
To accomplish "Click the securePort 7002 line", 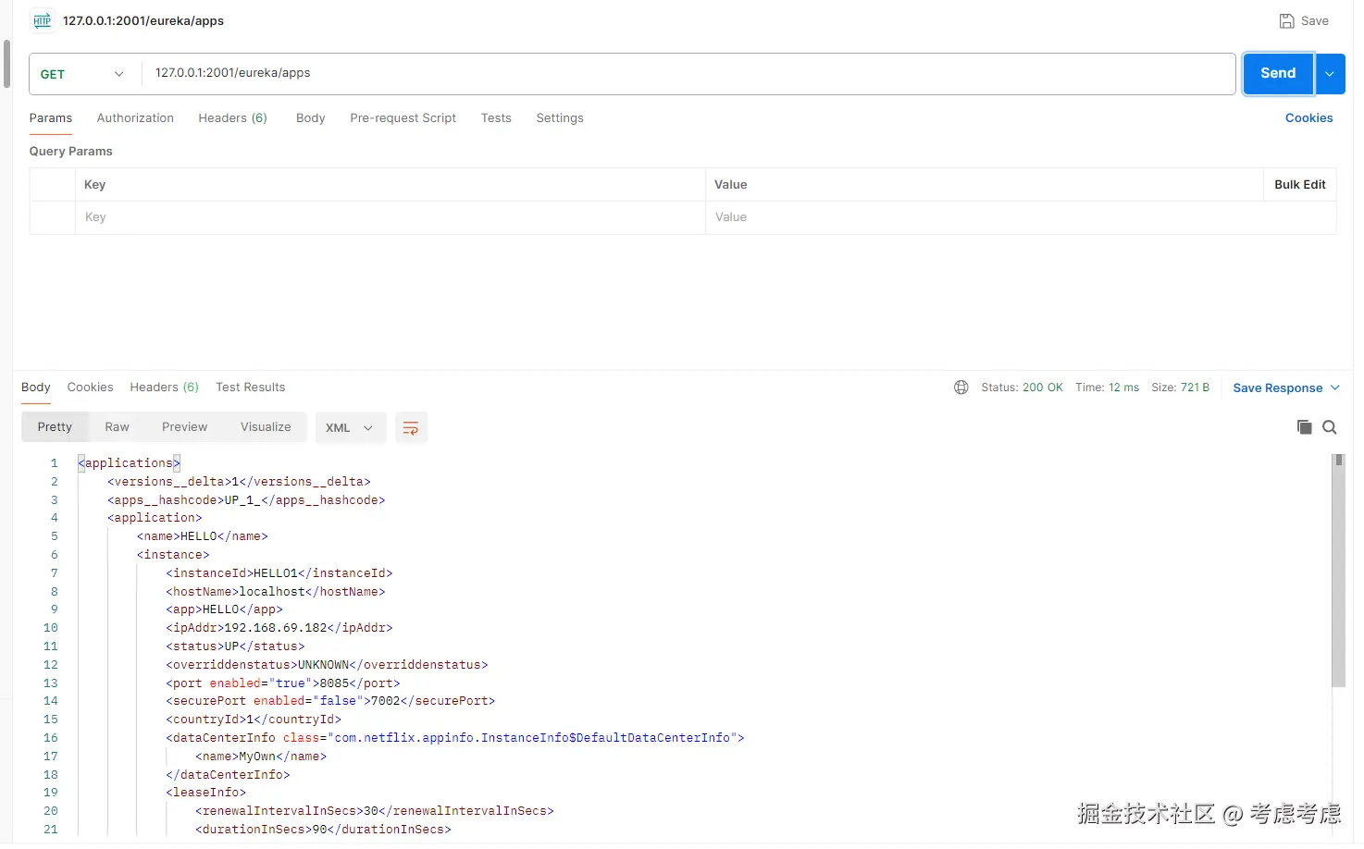I will click(330, 701).
